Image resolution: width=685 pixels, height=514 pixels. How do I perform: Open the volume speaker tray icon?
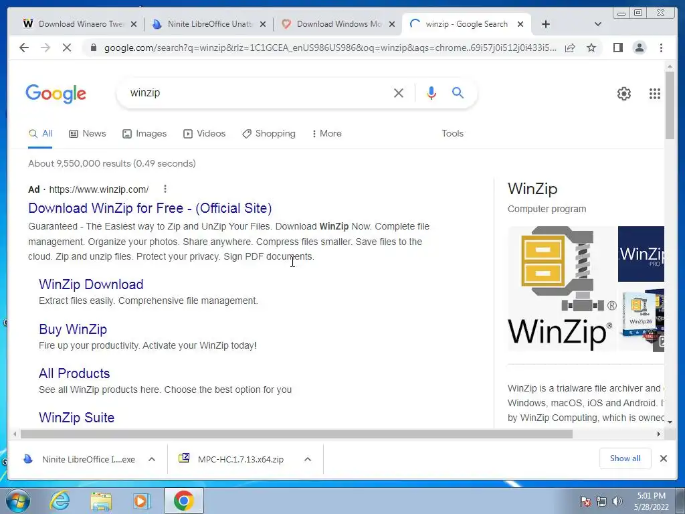[617, 501]
